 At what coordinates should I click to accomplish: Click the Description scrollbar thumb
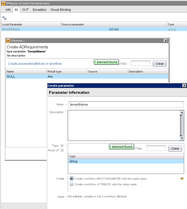(x=182, y=125)
